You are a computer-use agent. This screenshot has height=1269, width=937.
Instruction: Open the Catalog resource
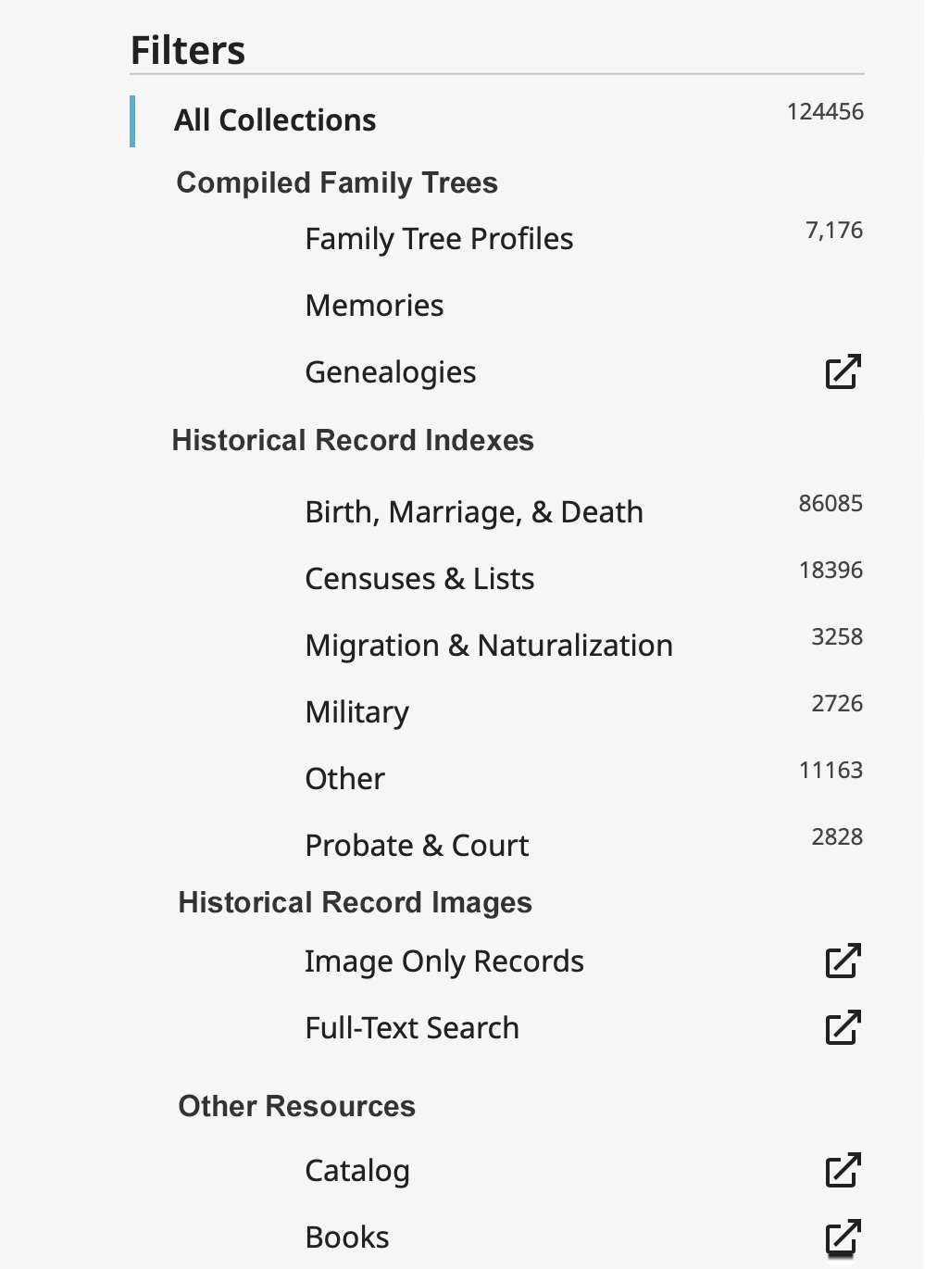356,1171
